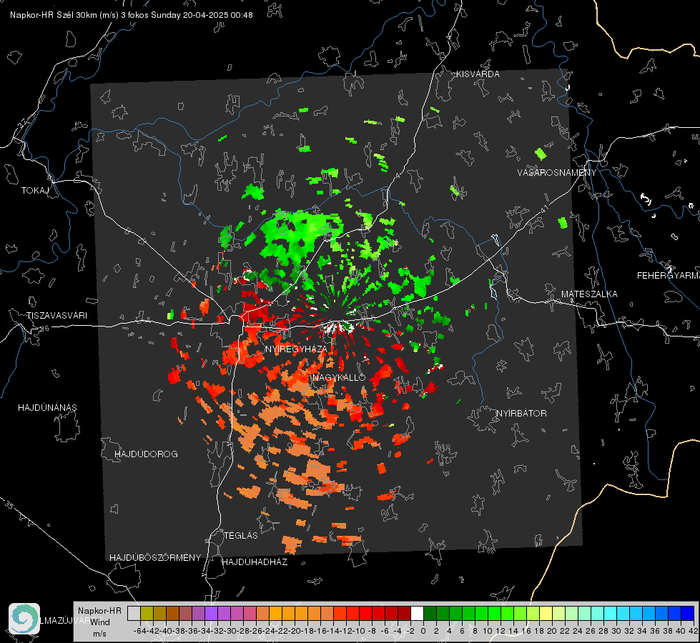This screenshot has width=700, height=643.
Task: Click the NYÍREGYHÁZA city label
Action: 296,349
